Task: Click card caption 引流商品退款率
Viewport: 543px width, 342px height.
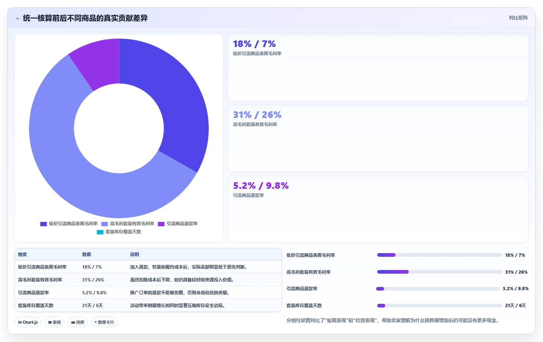Action: tap(248, 195)
